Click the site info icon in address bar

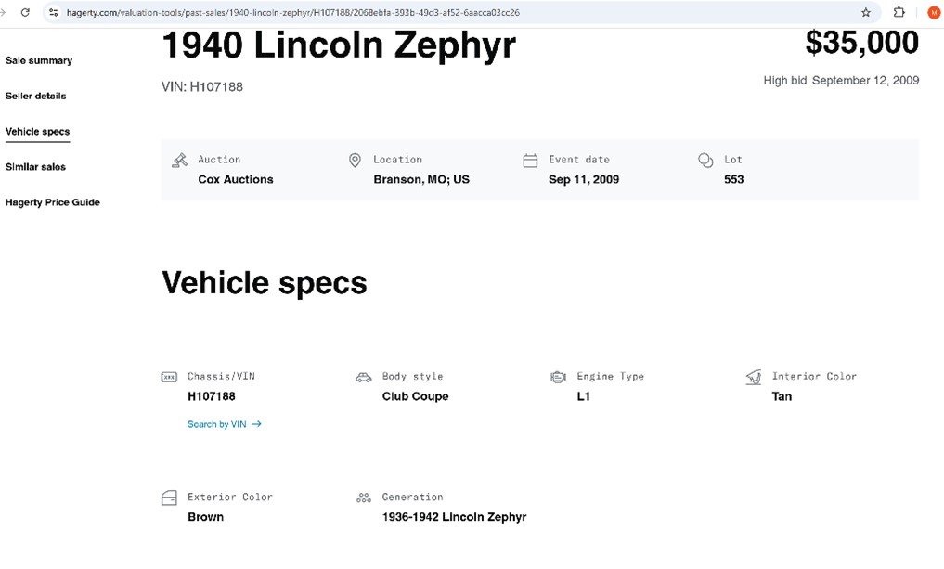pos(54,12)
